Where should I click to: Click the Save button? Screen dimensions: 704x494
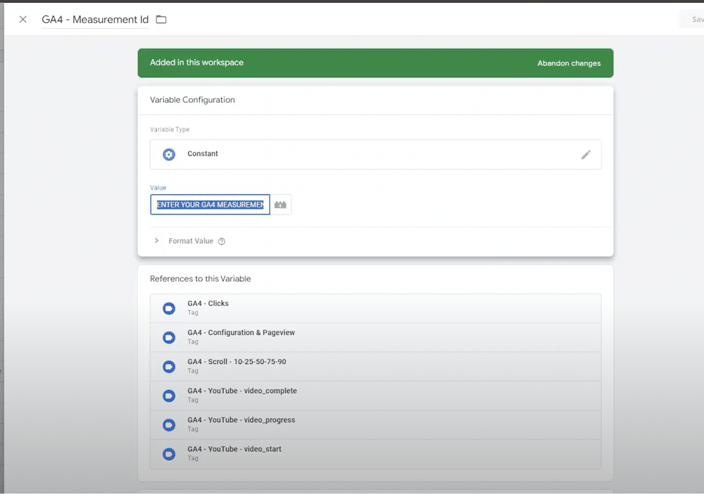click(693, 20)
